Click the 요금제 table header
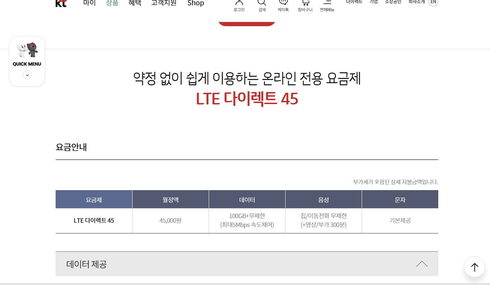Viewport: 490px width, 285px height. coord(94,199)
